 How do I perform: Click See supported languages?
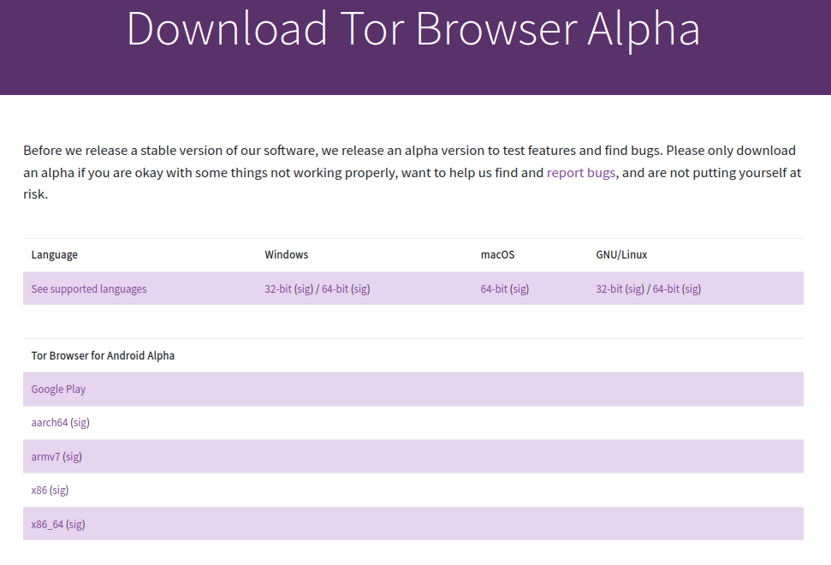click(88, 288)
